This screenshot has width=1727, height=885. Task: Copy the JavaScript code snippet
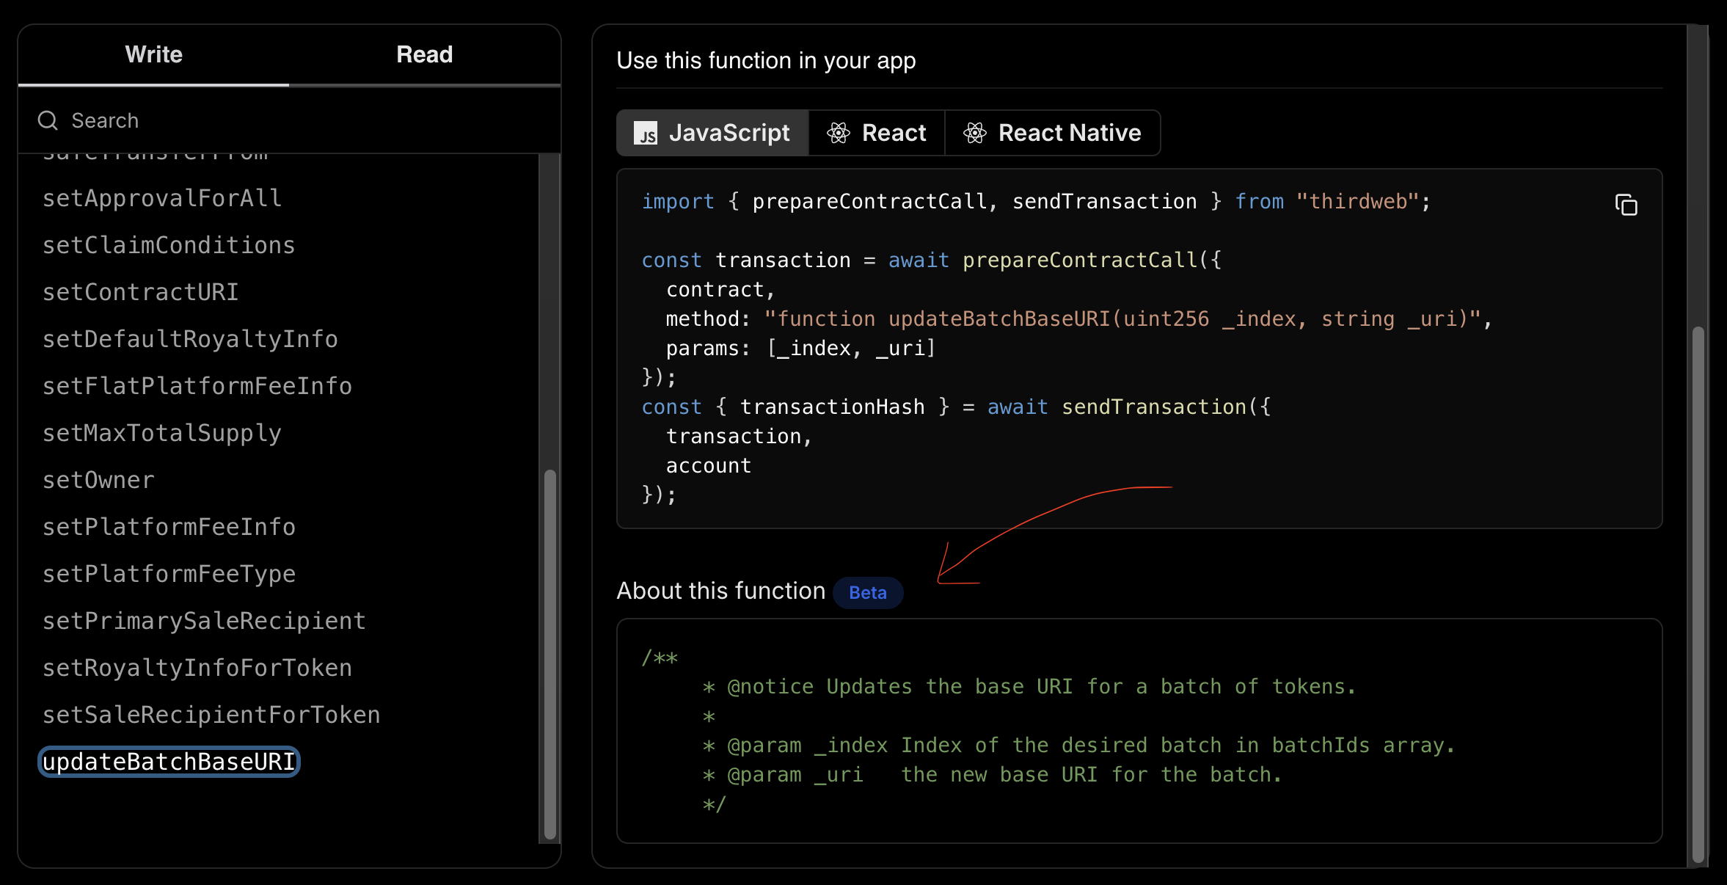pos(1626,205)
